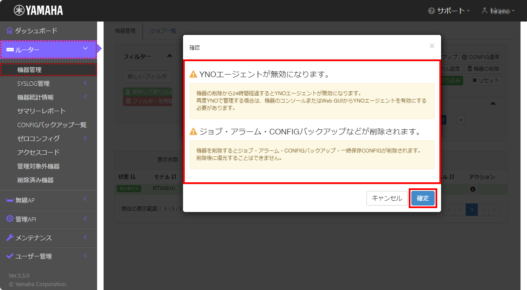
Task: Select page 1 in pagination
Action: click(x=471, y=210)
